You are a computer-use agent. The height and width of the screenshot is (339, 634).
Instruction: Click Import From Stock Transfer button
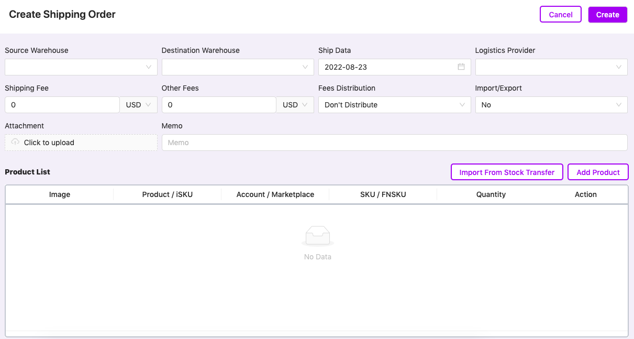coord(507,172)
